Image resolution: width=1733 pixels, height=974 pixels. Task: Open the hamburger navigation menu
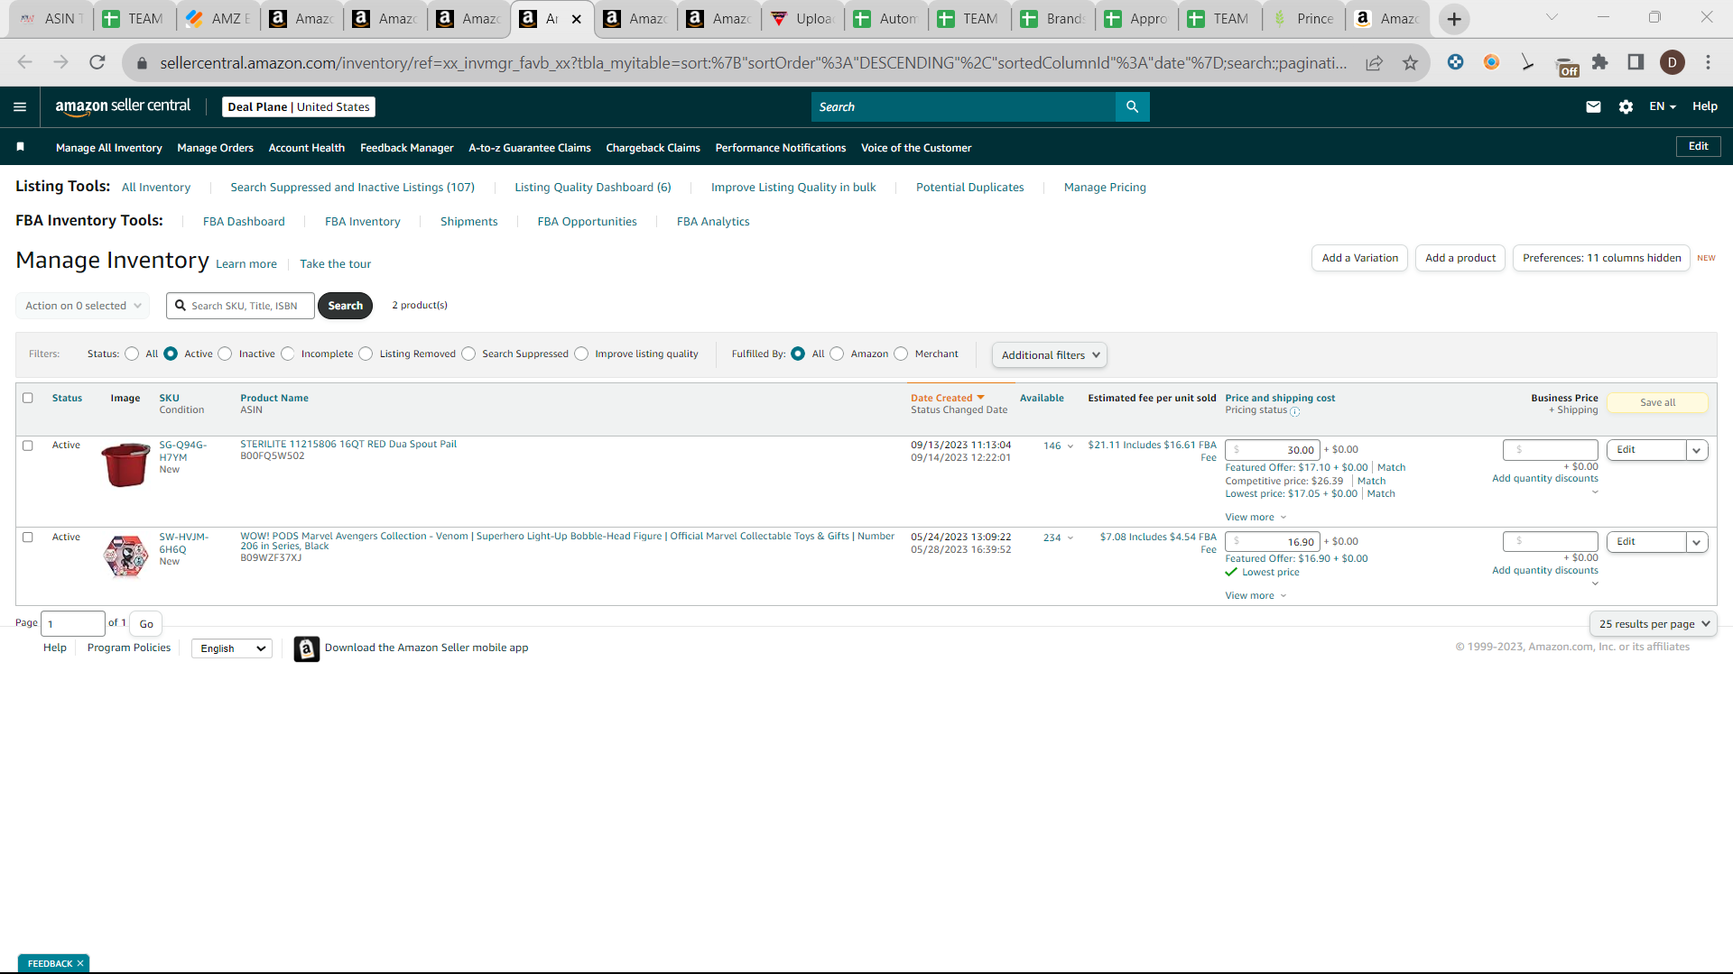point(20,106)
